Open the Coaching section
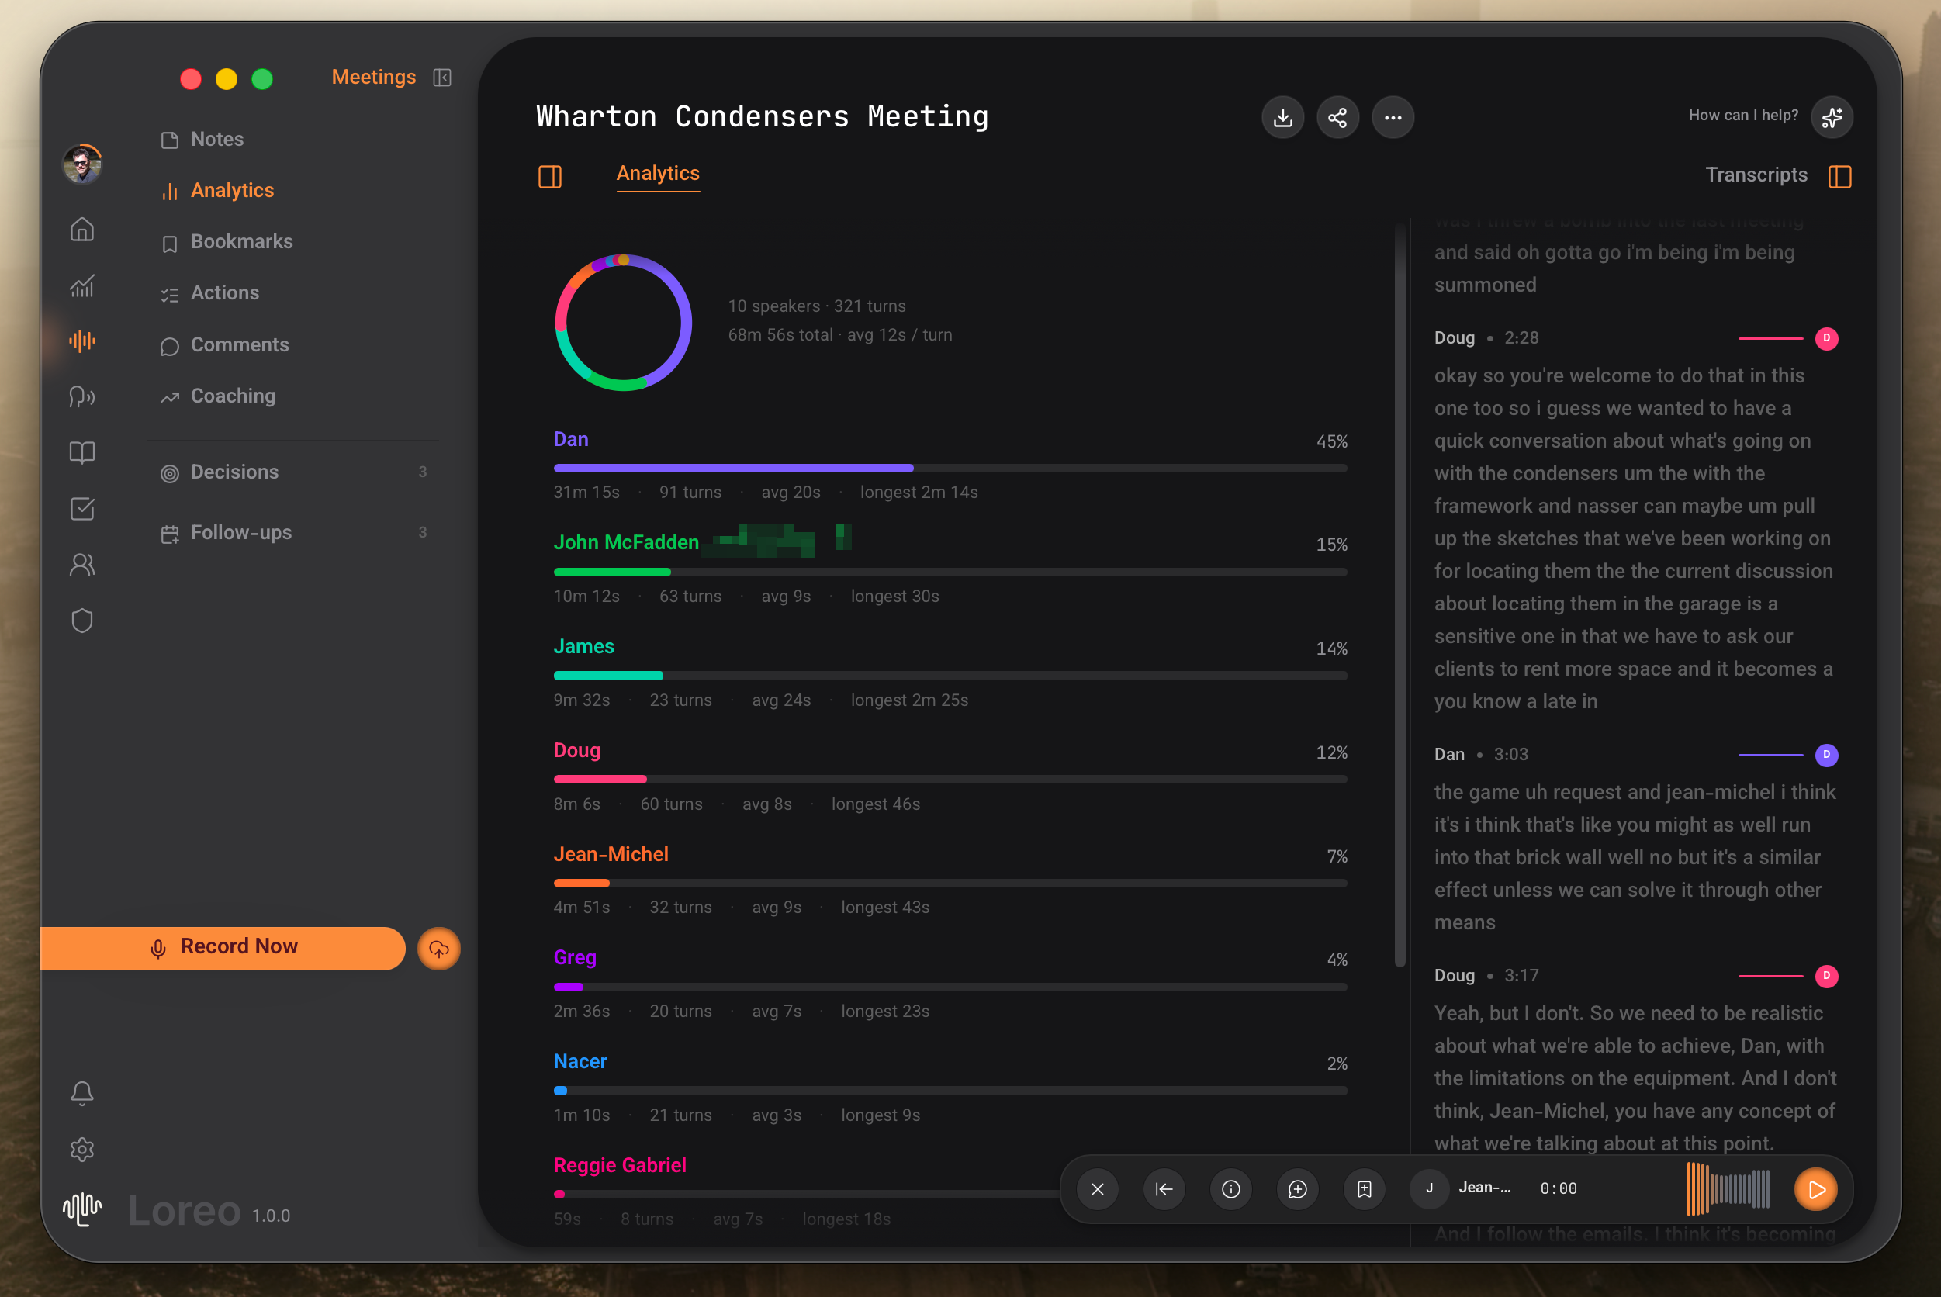The width and height of the screenshot is (1941, 1297). tap(233, 396)
